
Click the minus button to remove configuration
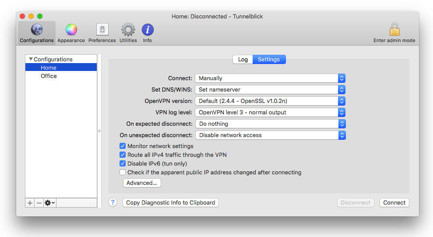(39, 203)
